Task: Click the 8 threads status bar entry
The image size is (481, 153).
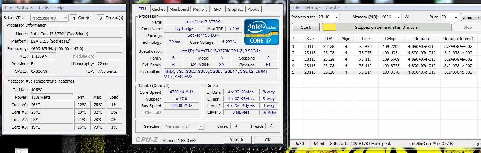Action: (x=339, y=144)
